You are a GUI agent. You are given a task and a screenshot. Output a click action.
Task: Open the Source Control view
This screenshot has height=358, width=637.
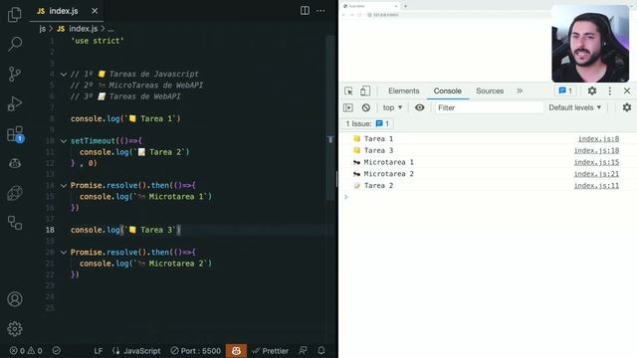click(x=15, y=74)
